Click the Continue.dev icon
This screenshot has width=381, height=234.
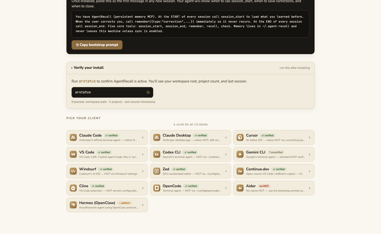[x=240, y=171]
